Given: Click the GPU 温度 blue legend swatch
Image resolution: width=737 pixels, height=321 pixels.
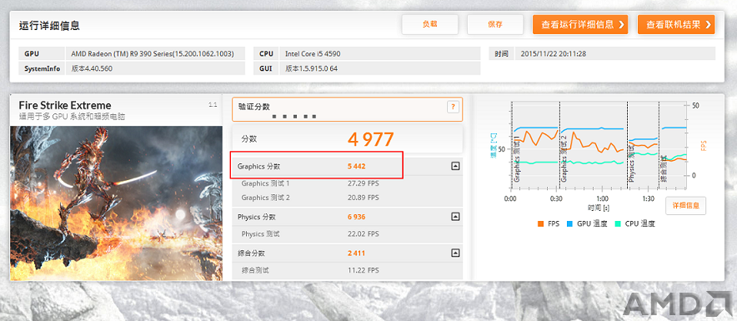Looking at the screenshot, I should click(570, 223).
